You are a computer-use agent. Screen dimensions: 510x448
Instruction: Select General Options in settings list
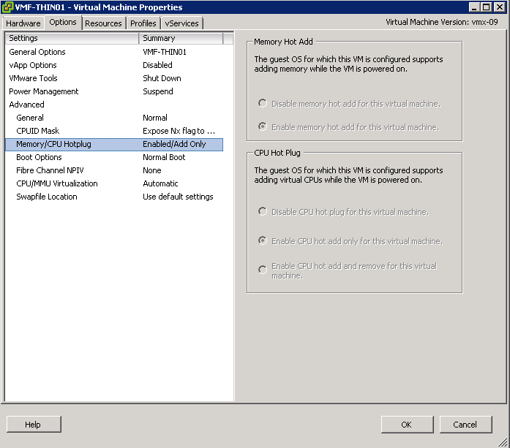coord(37,52)
